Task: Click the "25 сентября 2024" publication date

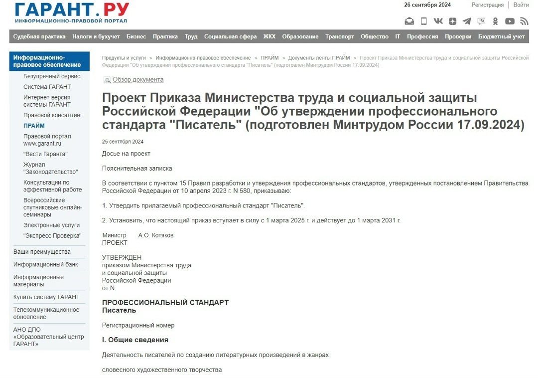Action: point(123,142)
